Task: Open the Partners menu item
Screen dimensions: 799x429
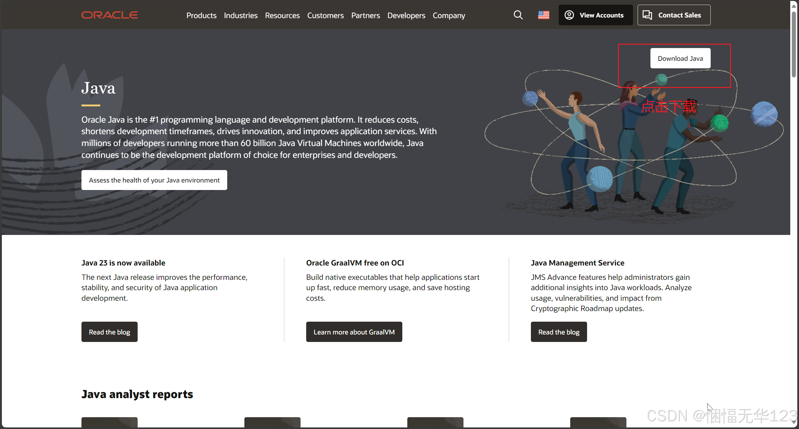Action: [x=365, y=15]
